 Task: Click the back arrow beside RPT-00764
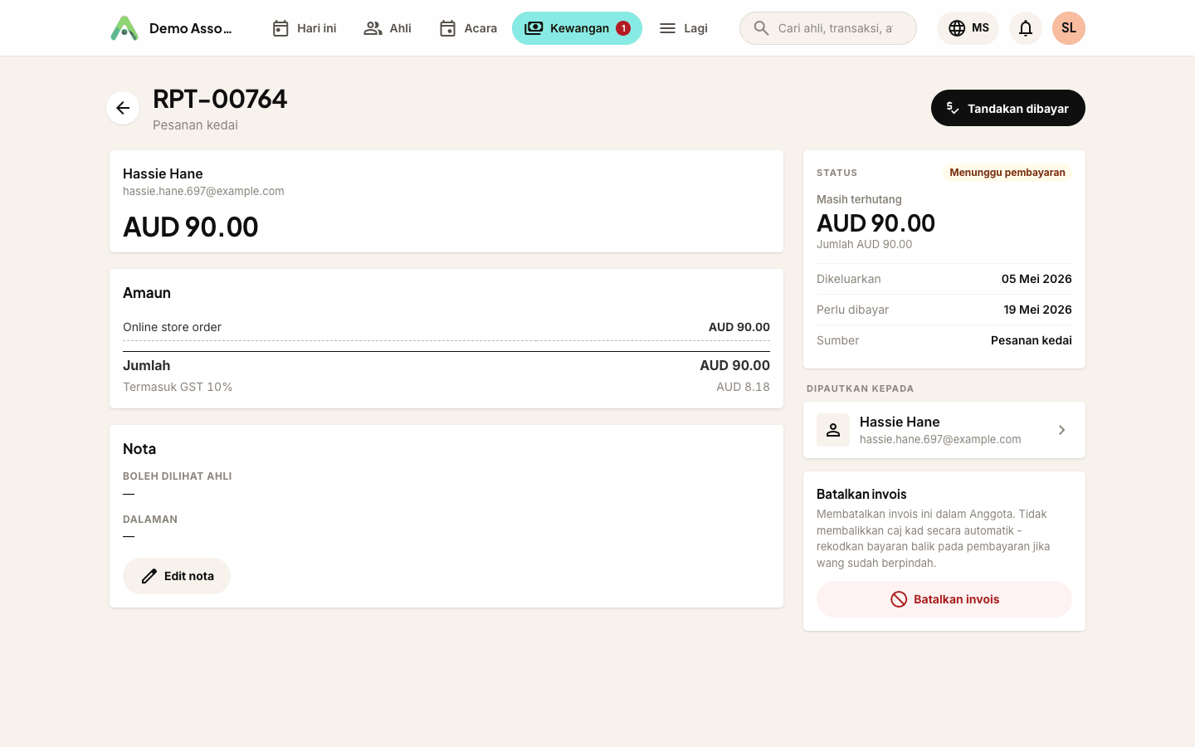tap(123, 108)
